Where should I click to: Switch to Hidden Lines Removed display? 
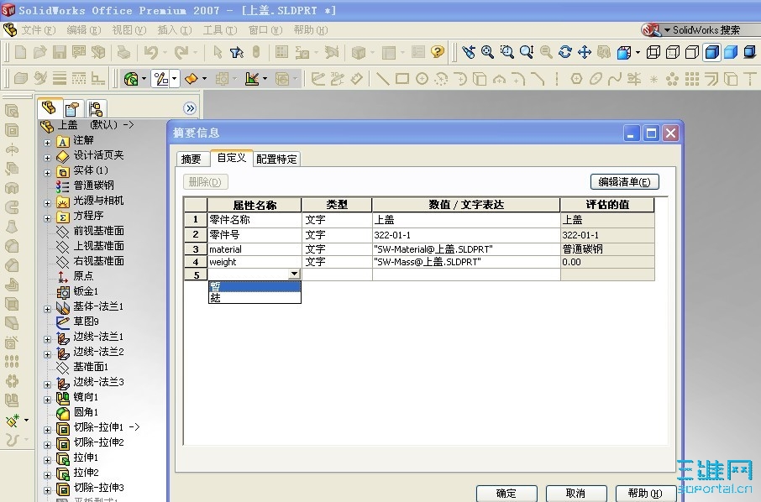point(692,52)
